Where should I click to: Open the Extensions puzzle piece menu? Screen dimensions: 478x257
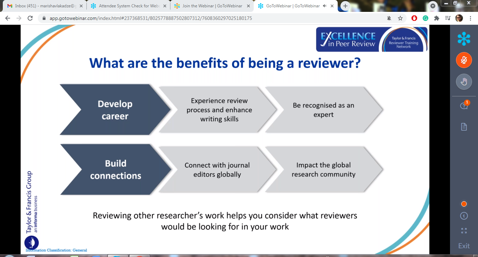click(436, 19)
